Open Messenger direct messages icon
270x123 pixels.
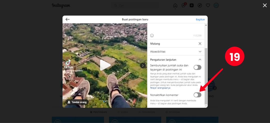tap(183, 5)
